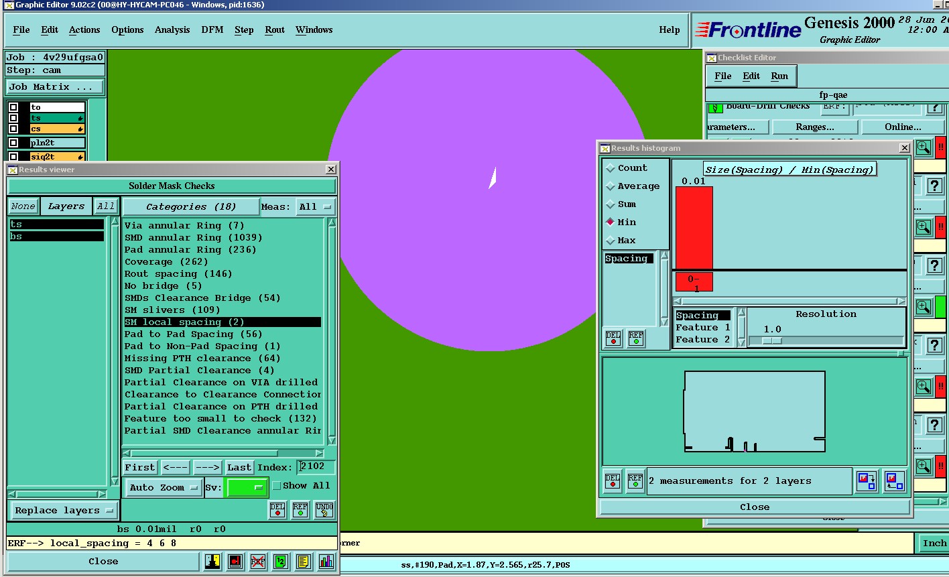Open the Actions menu
This screenshot has height=577, width=949.
coord(84,29)
